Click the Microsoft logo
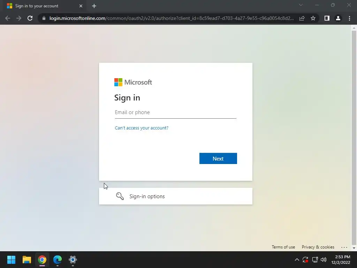 [133, 82]
